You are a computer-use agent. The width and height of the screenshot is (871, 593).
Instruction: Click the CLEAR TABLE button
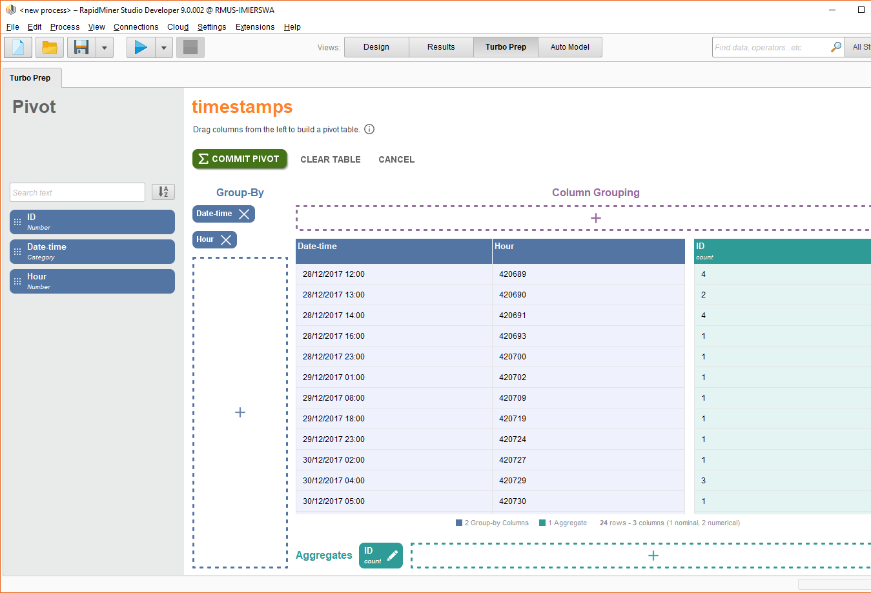(x=331, y=159)
